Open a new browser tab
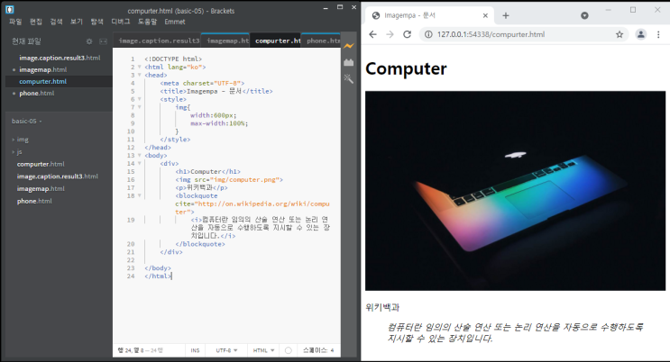The width and height of the screenshot is (670, 362). point(506,16)
